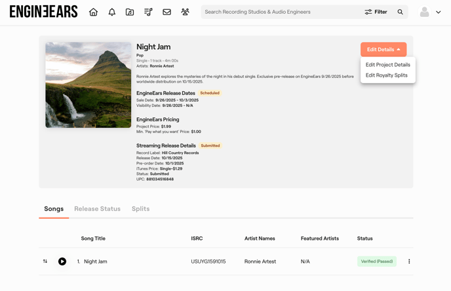Go to the home page icon
This screenshot has width=451, height=291.
[93, 12]
